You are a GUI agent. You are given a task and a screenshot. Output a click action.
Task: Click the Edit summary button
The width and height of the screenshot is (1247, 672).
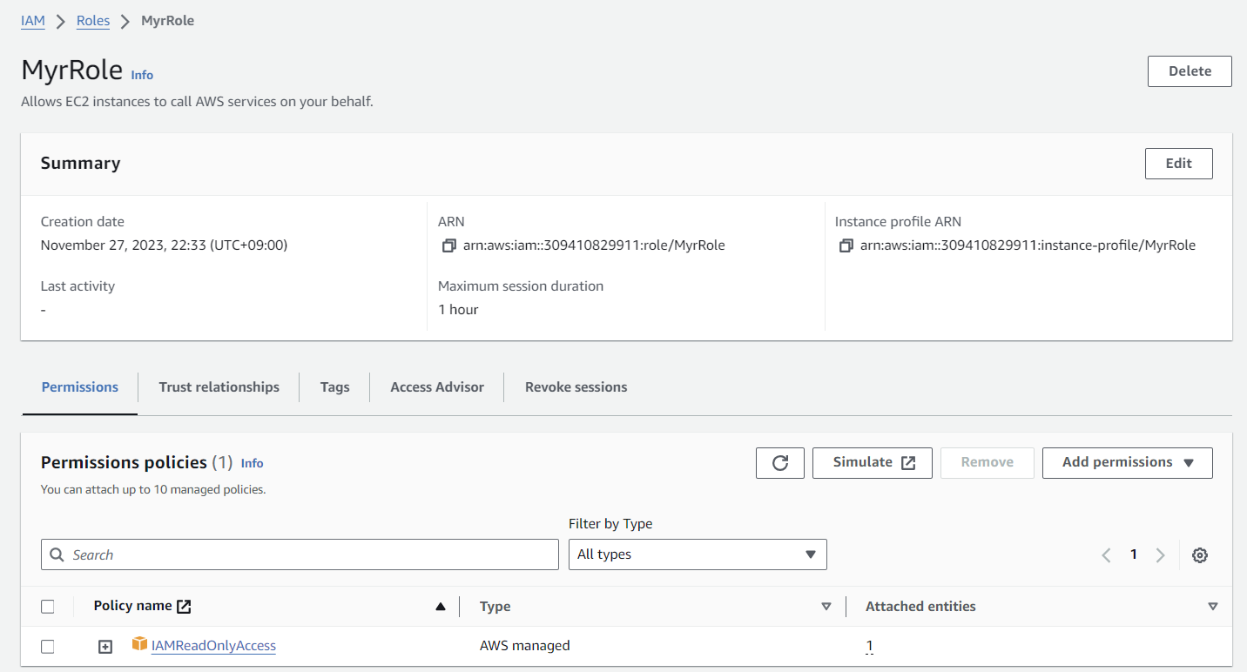[x=1179, y=164]
